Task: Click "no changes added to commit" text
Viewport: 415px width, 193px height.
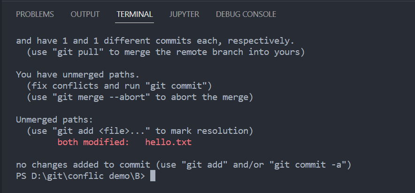Action: pos(83,165)
